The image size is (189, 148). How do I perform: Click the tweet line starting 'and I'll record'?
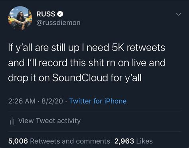point(87,63)
